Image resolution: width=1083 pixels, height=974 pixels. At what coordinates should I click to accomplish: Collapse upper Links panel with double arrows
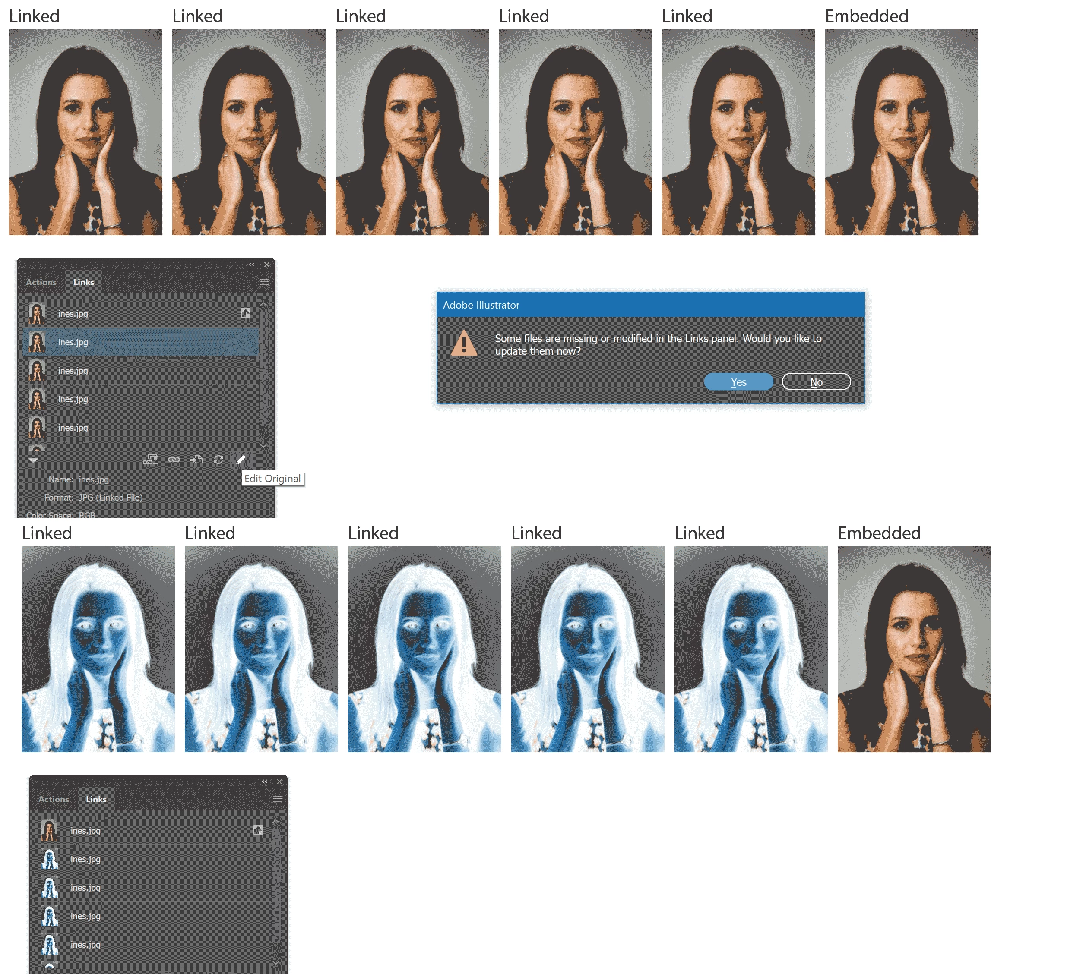point(252,265)
